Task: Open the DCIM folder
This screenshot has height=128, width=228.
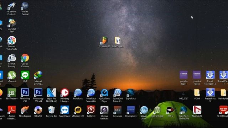Action: coord(197,92)
